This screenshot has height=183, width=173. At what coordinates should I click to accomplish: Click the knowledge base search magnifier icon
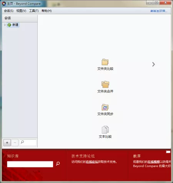(58, 163)
